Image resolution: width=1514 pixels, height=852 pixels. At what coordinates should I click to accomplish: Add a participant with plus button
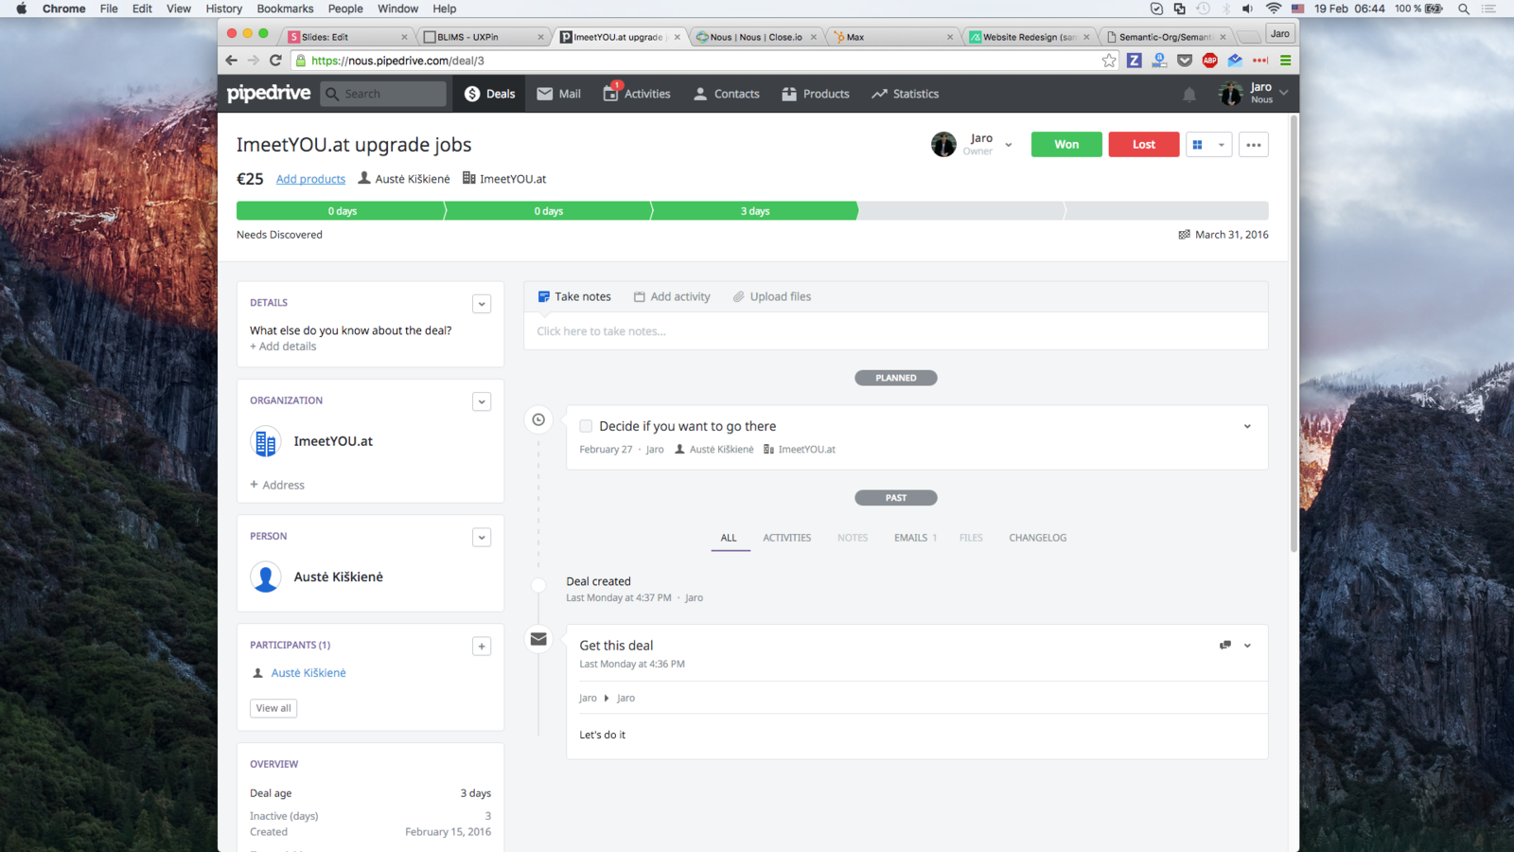482,647
